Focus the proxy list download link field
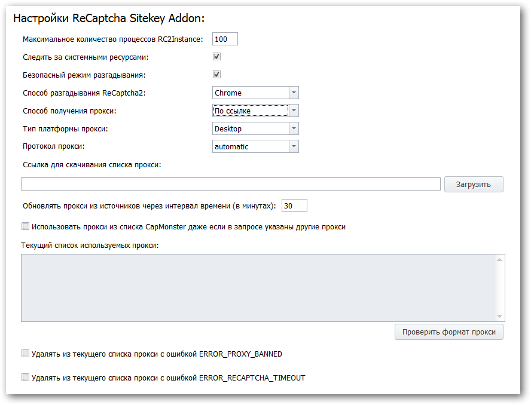The width and height of the screenshot is (531, 405). [x=231, y=184]
